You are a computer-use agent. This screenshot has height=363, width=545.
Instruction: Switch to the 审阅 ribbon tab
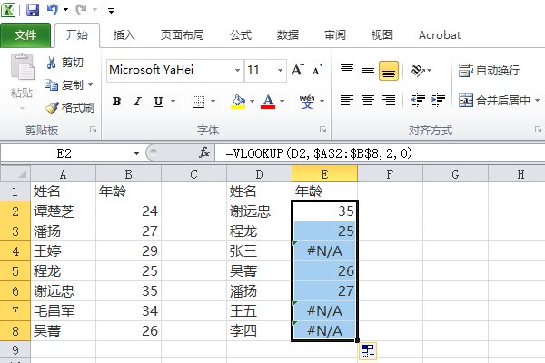pos(335,35)
